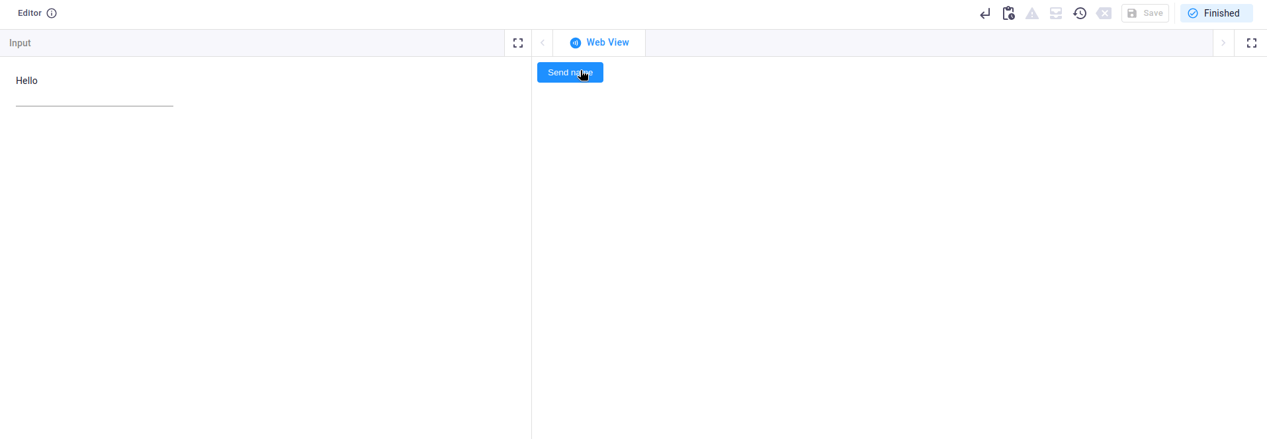The height and width of the screenshot is (439, 1267).
Task: Click the Save button
Action: pyautogui.click(x=1145, y=13)
